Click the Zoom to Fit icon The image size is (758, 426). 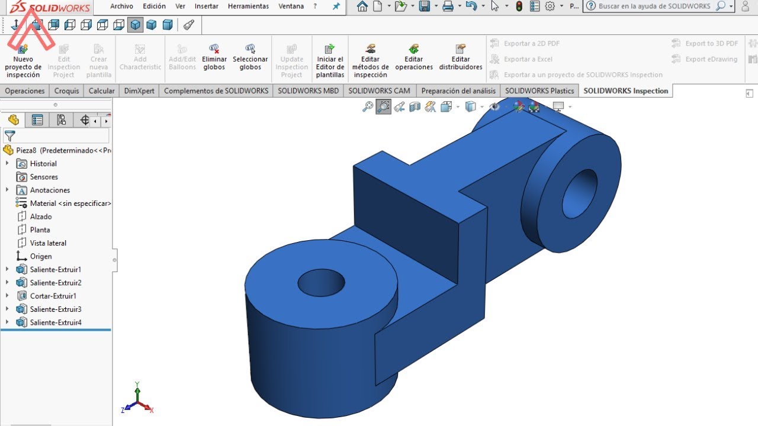click(x=368, y=106)
